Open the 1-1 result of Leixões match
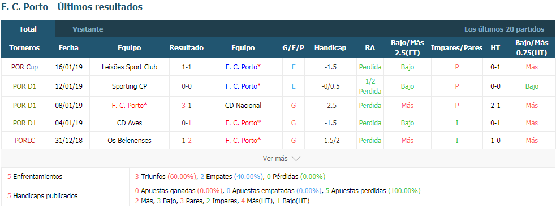Viewport: 556px width, 209px height. pos(187,67)
